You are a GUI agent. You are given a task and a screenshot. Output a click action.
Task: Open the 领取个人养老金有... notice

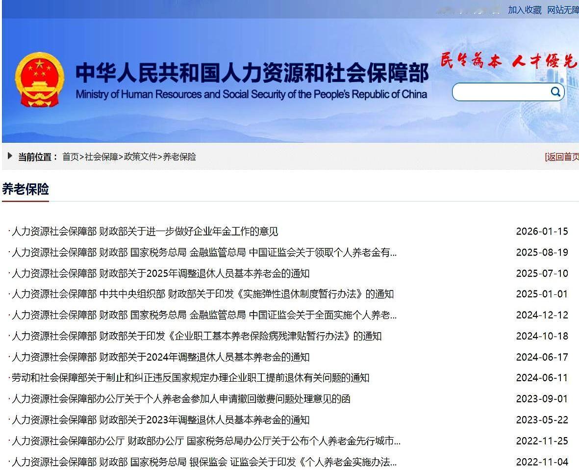coord(204,252)
